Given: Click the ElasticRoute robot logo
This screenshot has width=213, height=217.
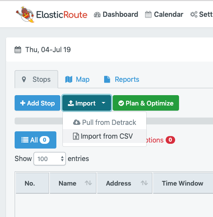Looking at the screenshot, I should point(25,14).
